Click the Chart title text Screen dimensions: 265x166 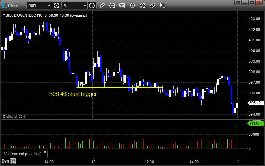pyautogui.click(x=13, y=6)
